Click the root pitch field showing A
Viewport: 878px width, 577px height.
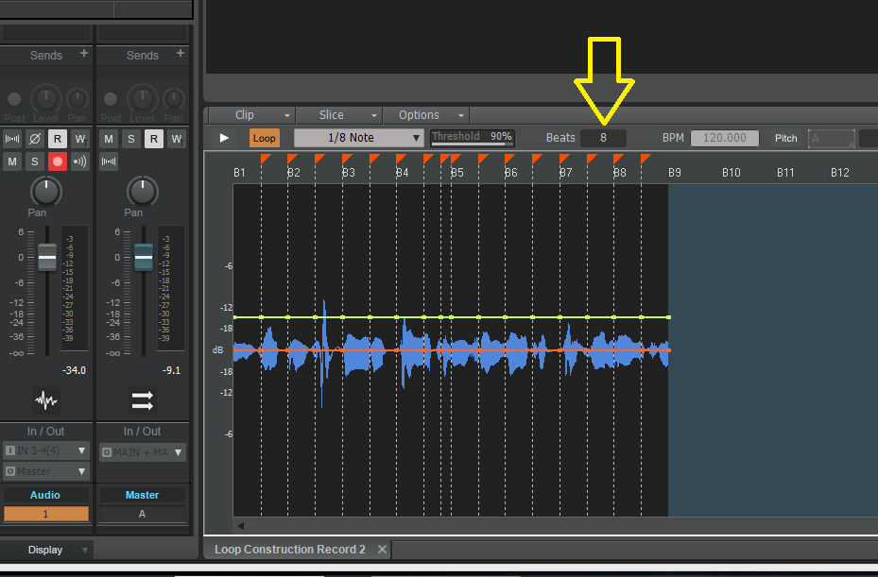click(x=832, y=138)
